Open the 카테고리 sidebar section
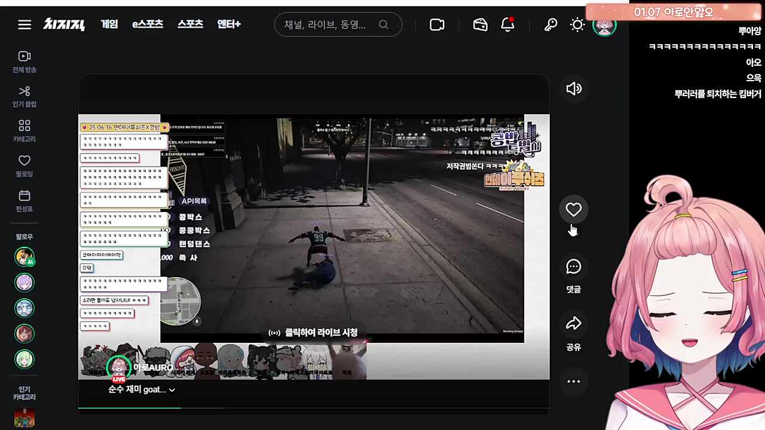The image size is (765, 430). pyautogui.click(x=25, y=131)
